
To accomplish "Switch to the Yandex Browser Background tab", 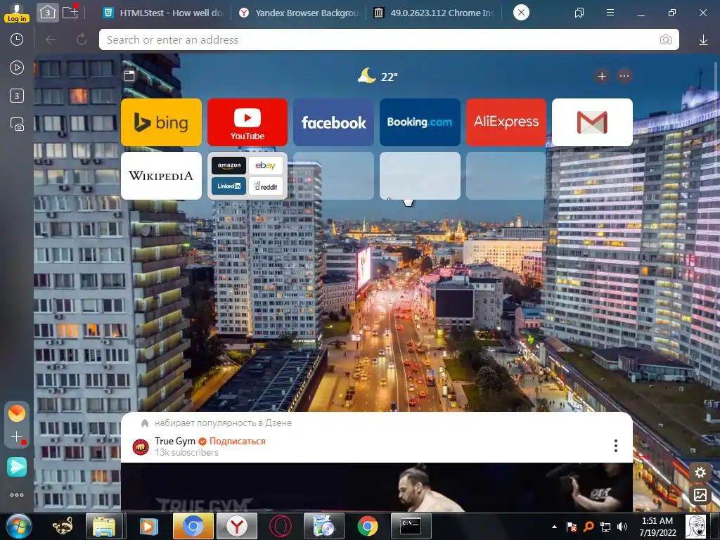I will (299, 13).
